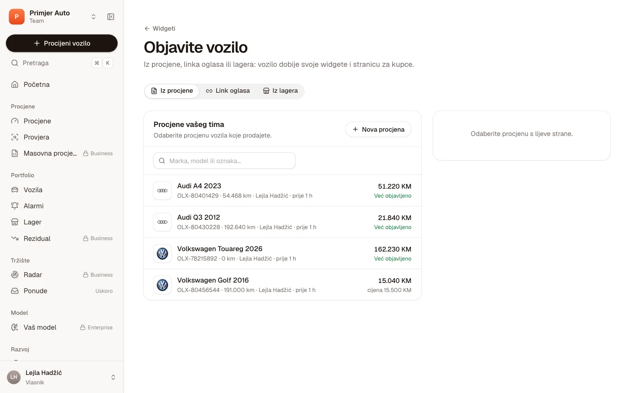This screenshot has width=630, height=393.
Task: Select the Volkswagen Touareg 2026 valuation
Action: click(282, 253)
